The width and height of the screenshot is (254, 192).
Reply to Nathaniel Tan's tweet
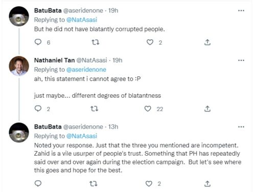coord(38,109)
